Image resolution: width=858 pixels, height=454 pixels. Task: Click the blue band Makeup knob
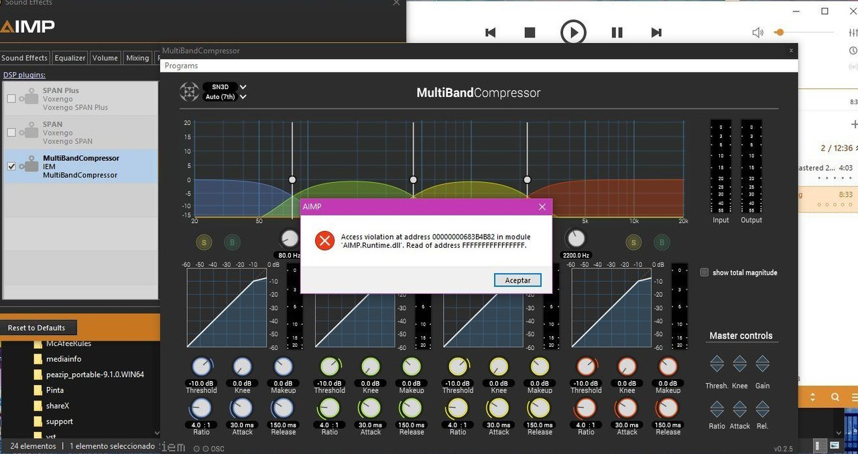click(283, 366)
